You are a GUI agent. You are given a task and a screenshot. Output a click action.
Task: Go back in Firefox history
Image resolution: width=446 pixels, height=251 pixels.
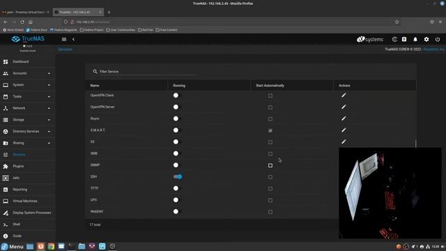(x=6, y=22)
